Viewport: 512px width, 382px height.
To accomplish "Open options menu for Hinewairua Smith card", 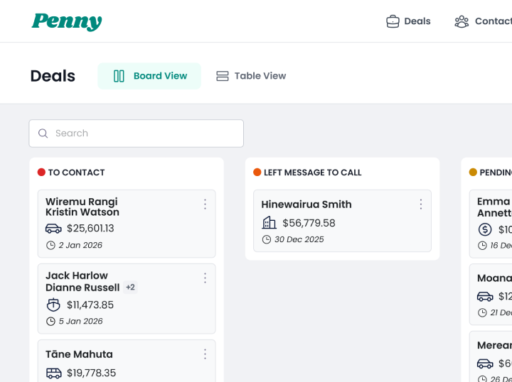I will (421, 204).
